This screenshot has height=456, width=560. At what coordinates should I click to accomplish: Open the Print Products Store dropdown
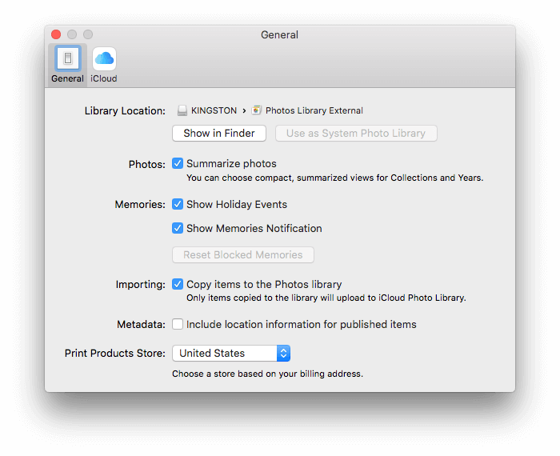[231, 353]
